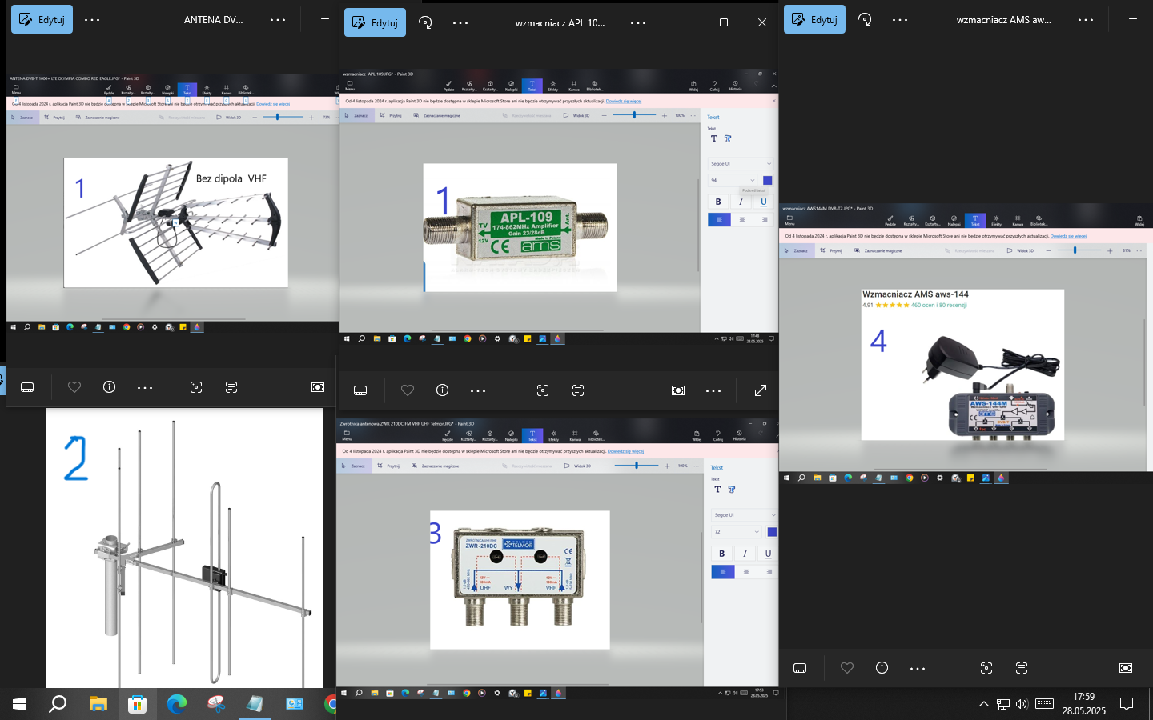Click the zoom slider in APL-109 Paint 3D toolbar
The image size is (1153, 720).
(634, 115)
